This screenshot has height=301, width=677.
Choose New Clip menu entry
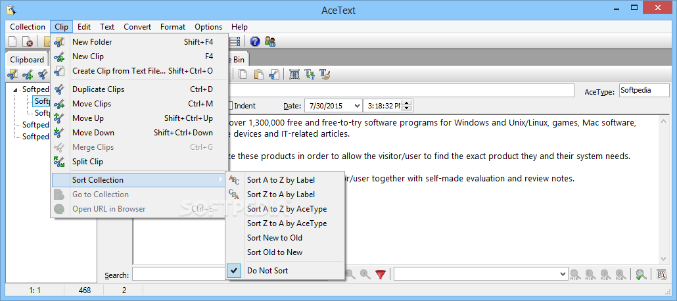(139, 57)
